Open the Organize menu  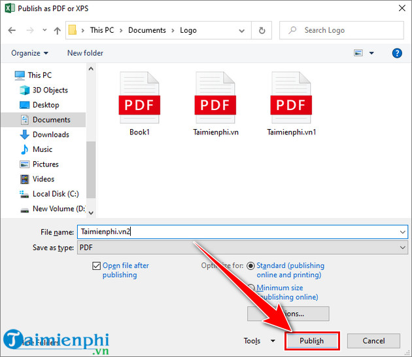[x=29, y=53]
